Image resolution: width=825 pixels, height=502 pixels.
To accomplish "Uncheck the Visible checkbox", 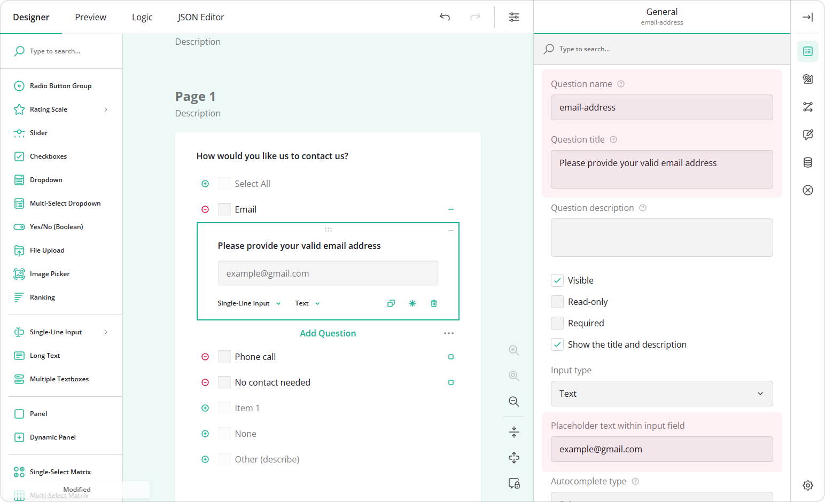I will (557, 280).
